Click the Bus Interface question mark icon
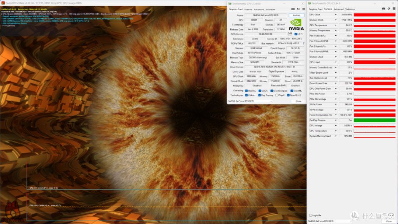Viewport: 398px width, 224px height. [304, 43]
